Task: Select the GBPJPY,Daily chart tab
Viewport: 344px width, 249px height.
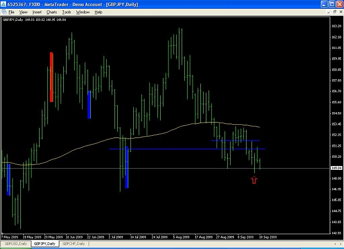Action: click(45, 244)
